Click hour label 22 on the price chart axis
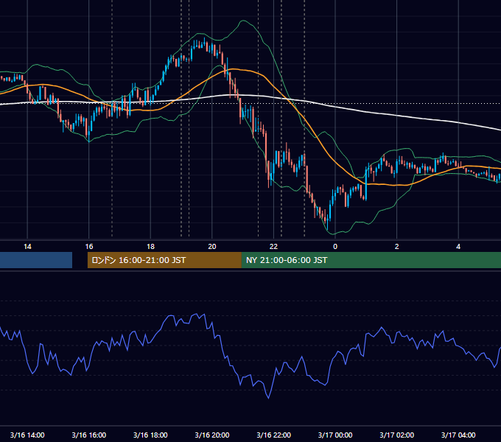The image size is (501, 442). 273,247
